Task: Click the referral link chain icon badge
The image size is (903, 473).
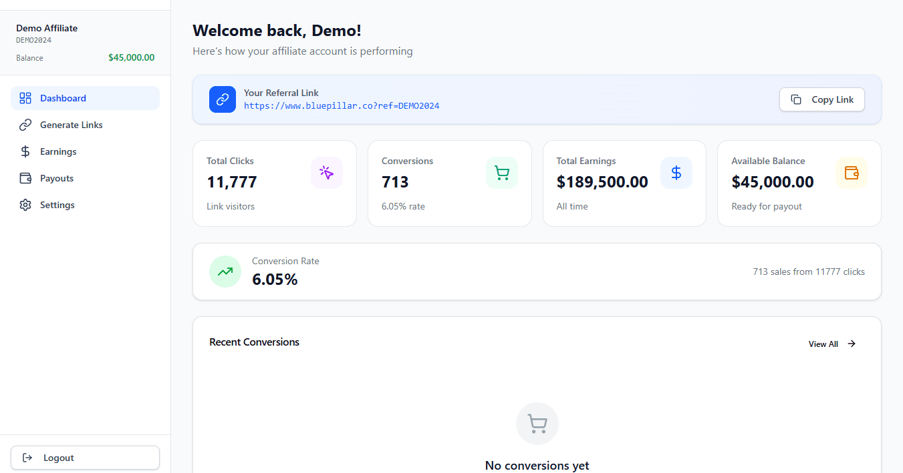Action: [222, 99]
